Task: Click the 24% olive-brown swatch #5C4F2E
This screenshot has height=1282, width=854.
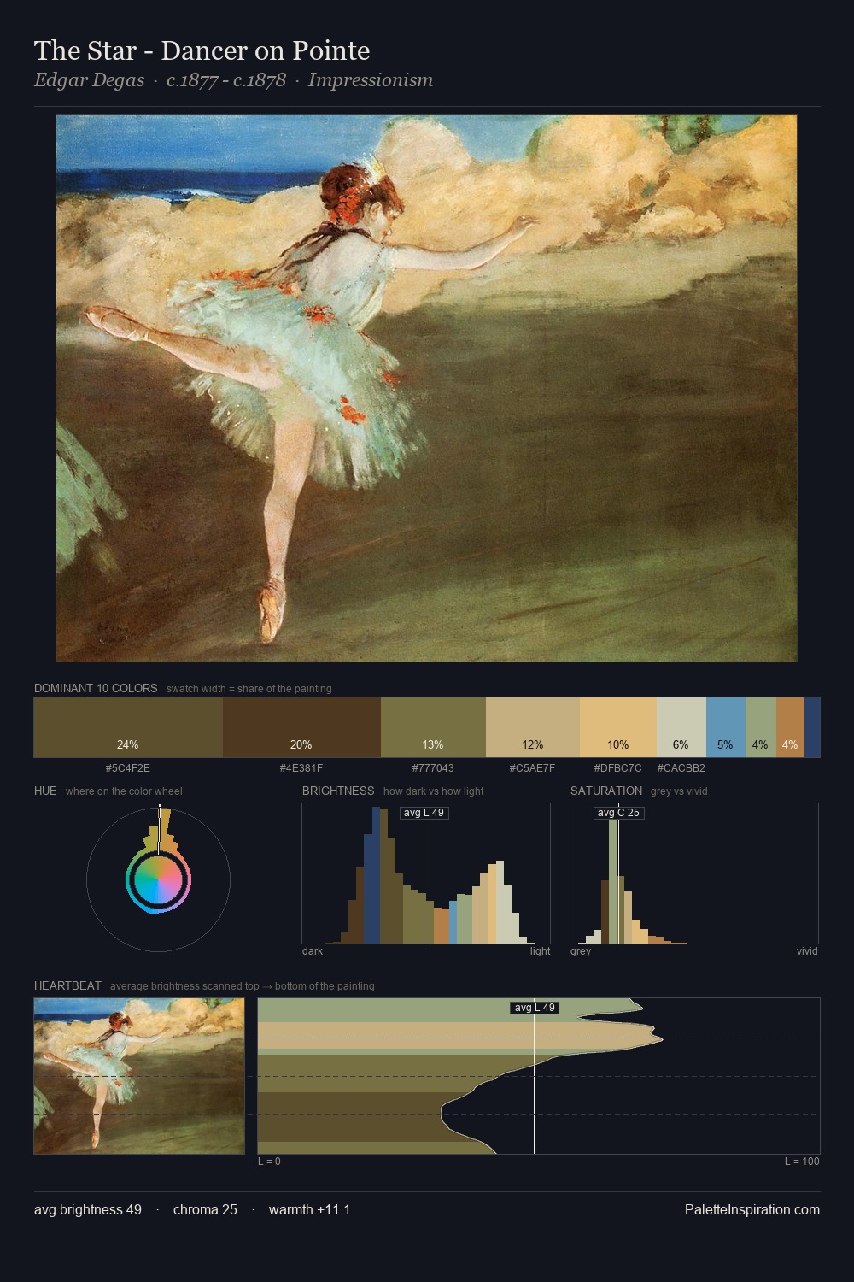Action: [x=128, y=727]
